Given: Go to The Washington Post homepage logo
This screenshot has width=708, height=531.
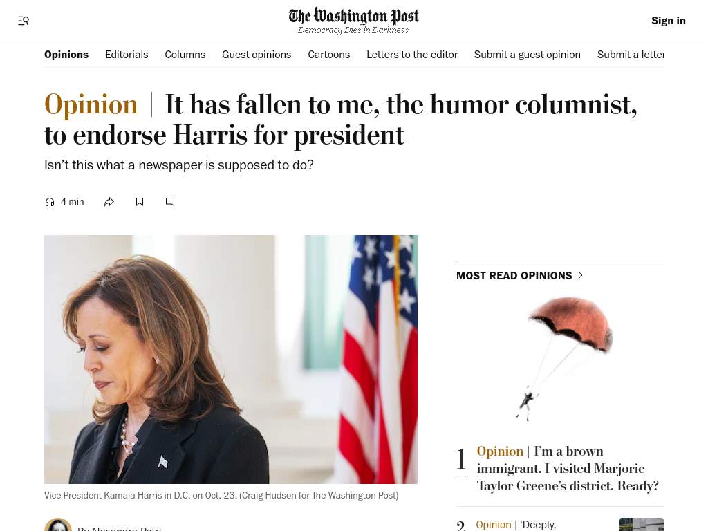Looking at the screenshot, I should click(353, 21).
